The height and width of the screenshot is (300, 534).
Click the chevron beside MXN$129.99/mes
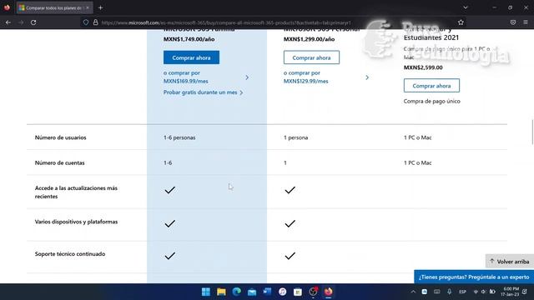(367, 77)
